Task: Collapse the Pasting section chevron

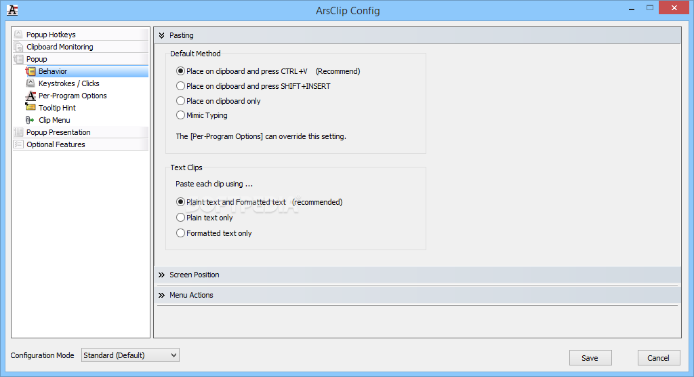Action: pyautogui.click(x=161, y=35)
